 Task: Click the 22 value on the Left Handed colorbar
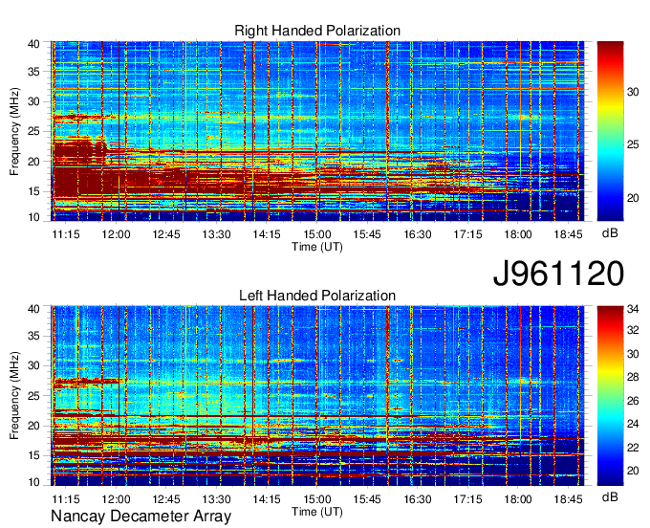[x=633, y=447]
